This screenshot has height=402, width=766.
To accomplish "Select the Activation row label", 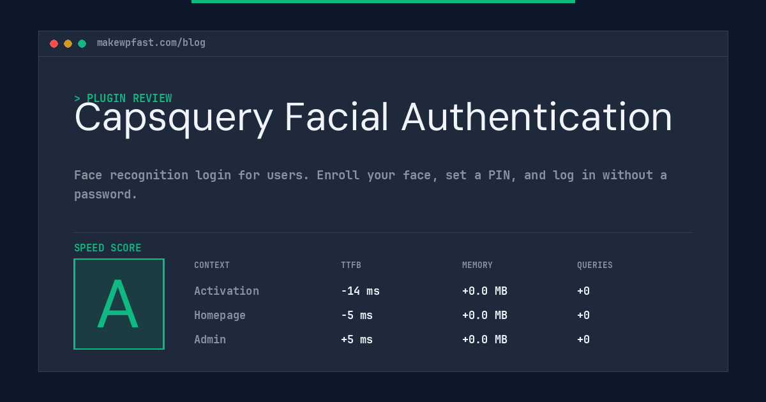I will click(227, 291).
